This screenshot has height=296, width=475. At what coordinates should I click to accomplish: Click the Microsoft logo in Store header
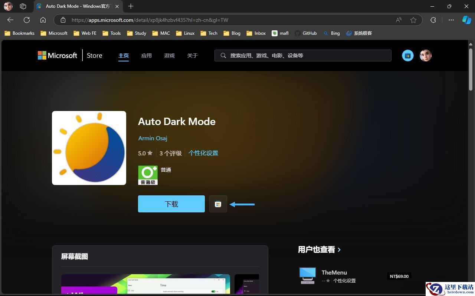58,55
